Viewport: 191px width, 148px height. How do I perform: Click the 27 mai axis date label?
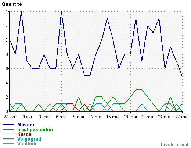coord(182,117)
